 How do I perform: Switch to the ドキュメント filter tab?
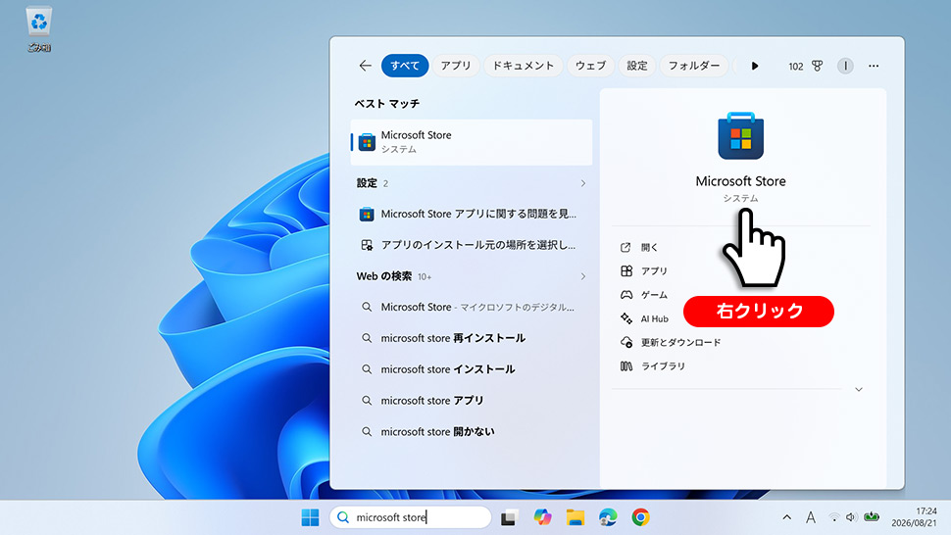[523, 66]
